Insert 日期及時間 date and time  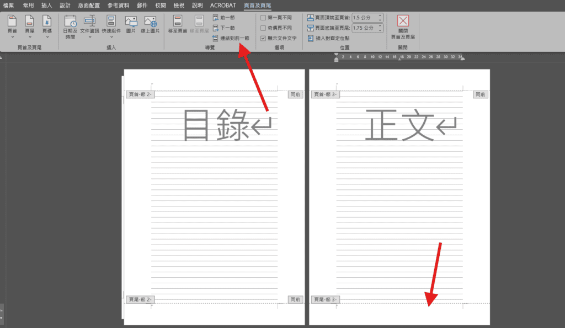pos(70,28)
